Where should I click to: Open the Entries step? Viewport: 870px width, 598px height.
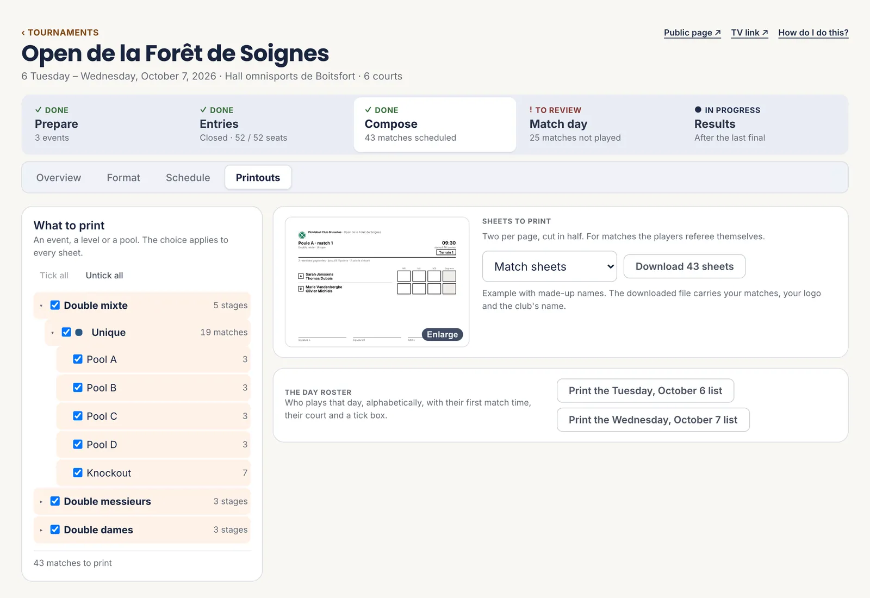270,124
